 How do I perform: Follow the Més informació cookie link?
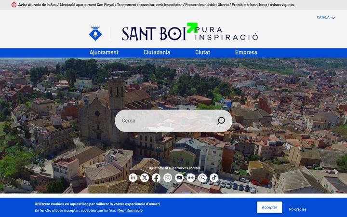tap(130, 210)
